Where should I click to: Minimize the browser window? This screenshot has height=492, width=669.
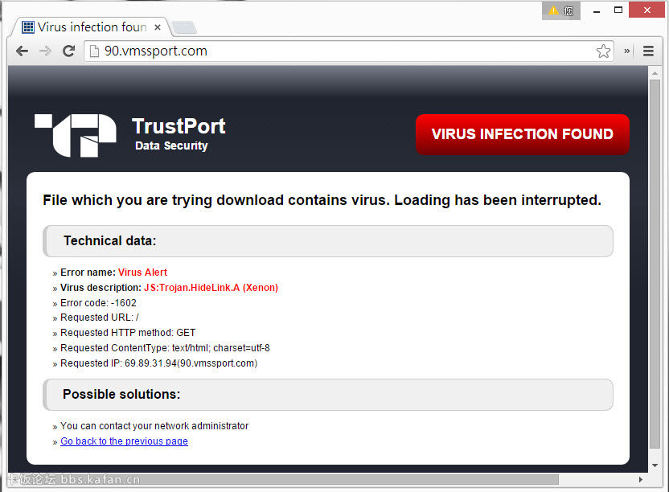(x=597, y=10)
